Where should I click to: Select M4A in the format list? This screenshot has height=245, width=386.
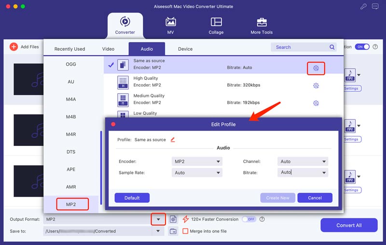(71, 99)
